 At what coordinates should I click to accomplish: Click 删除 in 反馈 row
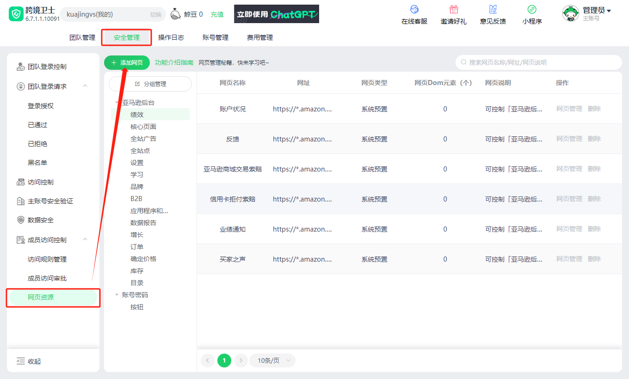click(594, 139)
